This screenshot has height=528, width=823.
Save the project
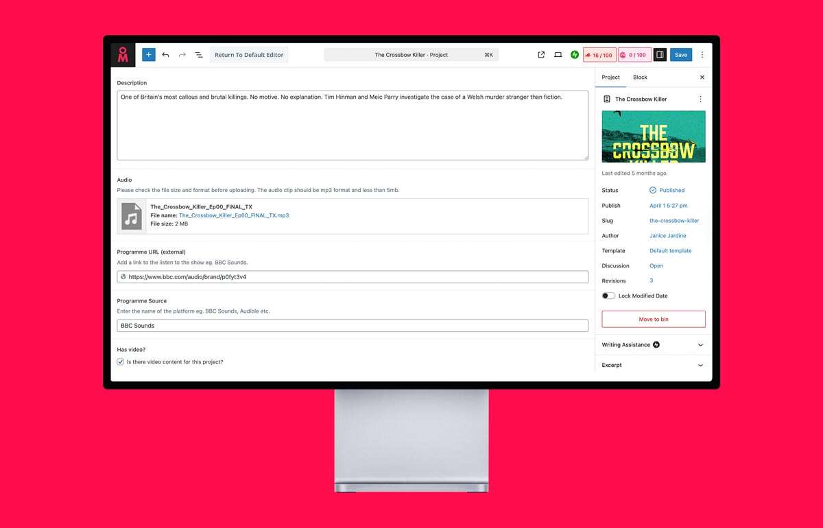click(681, 55)
